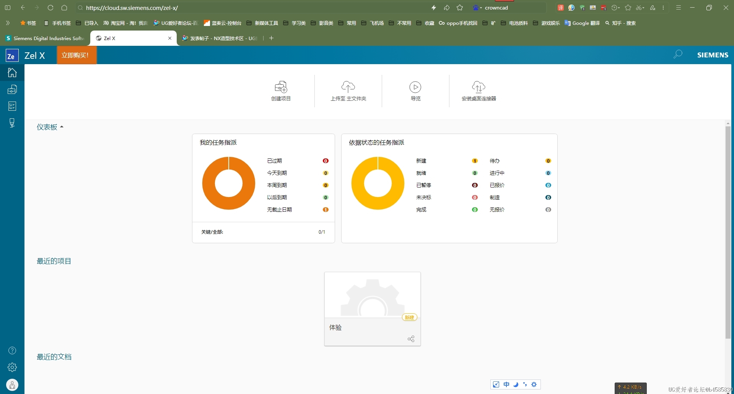The width and height of the screenshot is (734, 394).
Task: Click the address bar URL field
Action: tap(252, 8)
